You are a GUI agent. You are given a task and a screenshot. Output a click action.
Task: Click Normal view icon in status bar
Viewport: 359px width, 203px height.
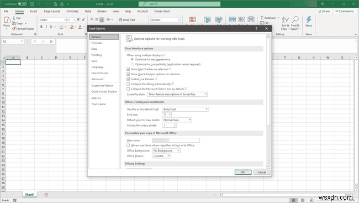click(293, 200)
